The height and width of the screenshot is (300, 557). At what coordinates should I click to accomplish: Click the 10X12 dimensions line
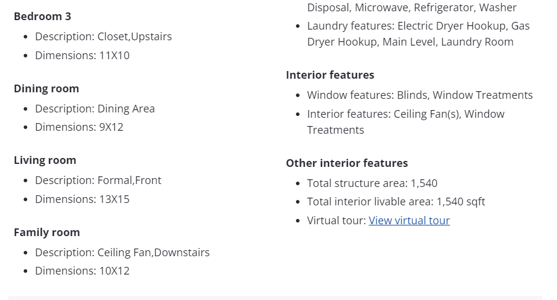pos(82,271)
